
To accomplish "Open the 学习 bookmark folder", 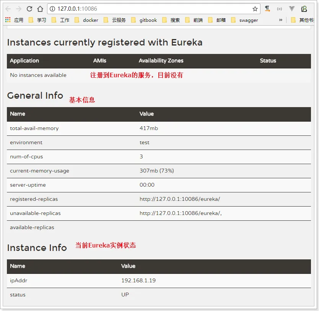I will point(37,20).
